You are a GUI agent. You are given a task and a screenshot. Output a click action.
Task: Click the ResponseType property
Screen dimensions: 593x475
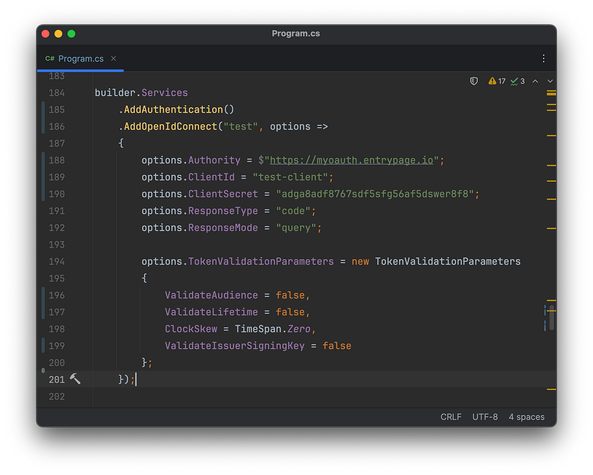pyautogui.click(x=223, y=211)
